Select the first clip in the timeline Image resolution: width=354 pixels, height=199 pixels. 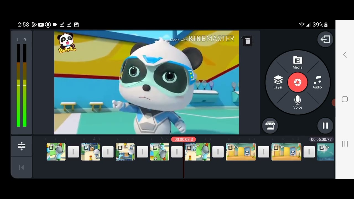56,152
